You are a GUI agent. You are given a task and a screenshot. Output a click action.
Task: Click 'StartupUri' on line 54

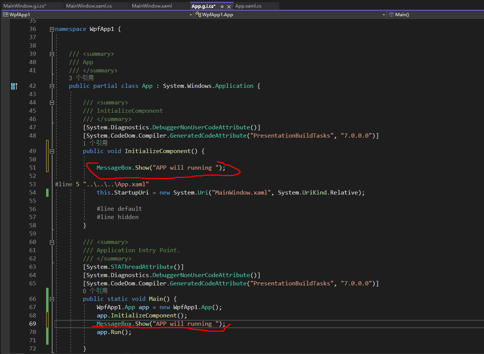pyautogui.click(x=131, y=193)
